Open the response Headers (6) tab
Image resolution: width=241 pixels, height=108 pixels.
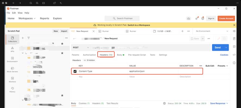[98, 103]
